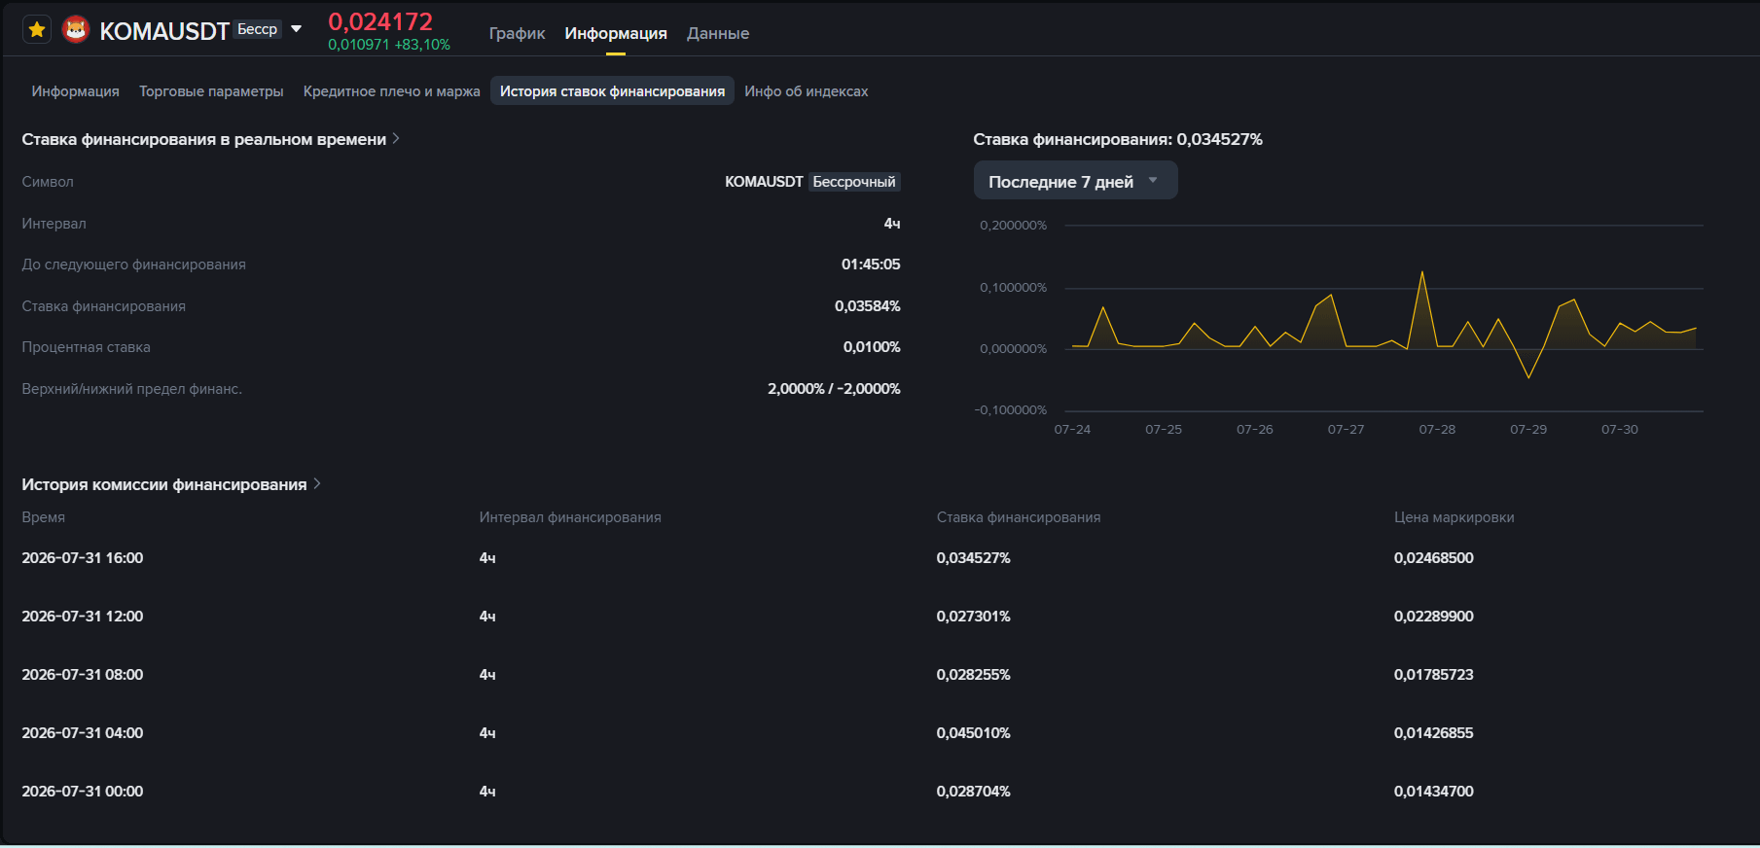The image size is (1760, 848).
Task: Click the Бесср contract type badge
Action: tap(257, 29)
